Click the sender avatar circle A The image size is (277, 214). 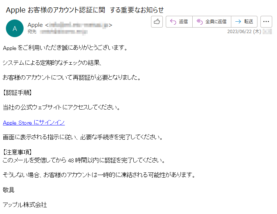click(15, 28)
